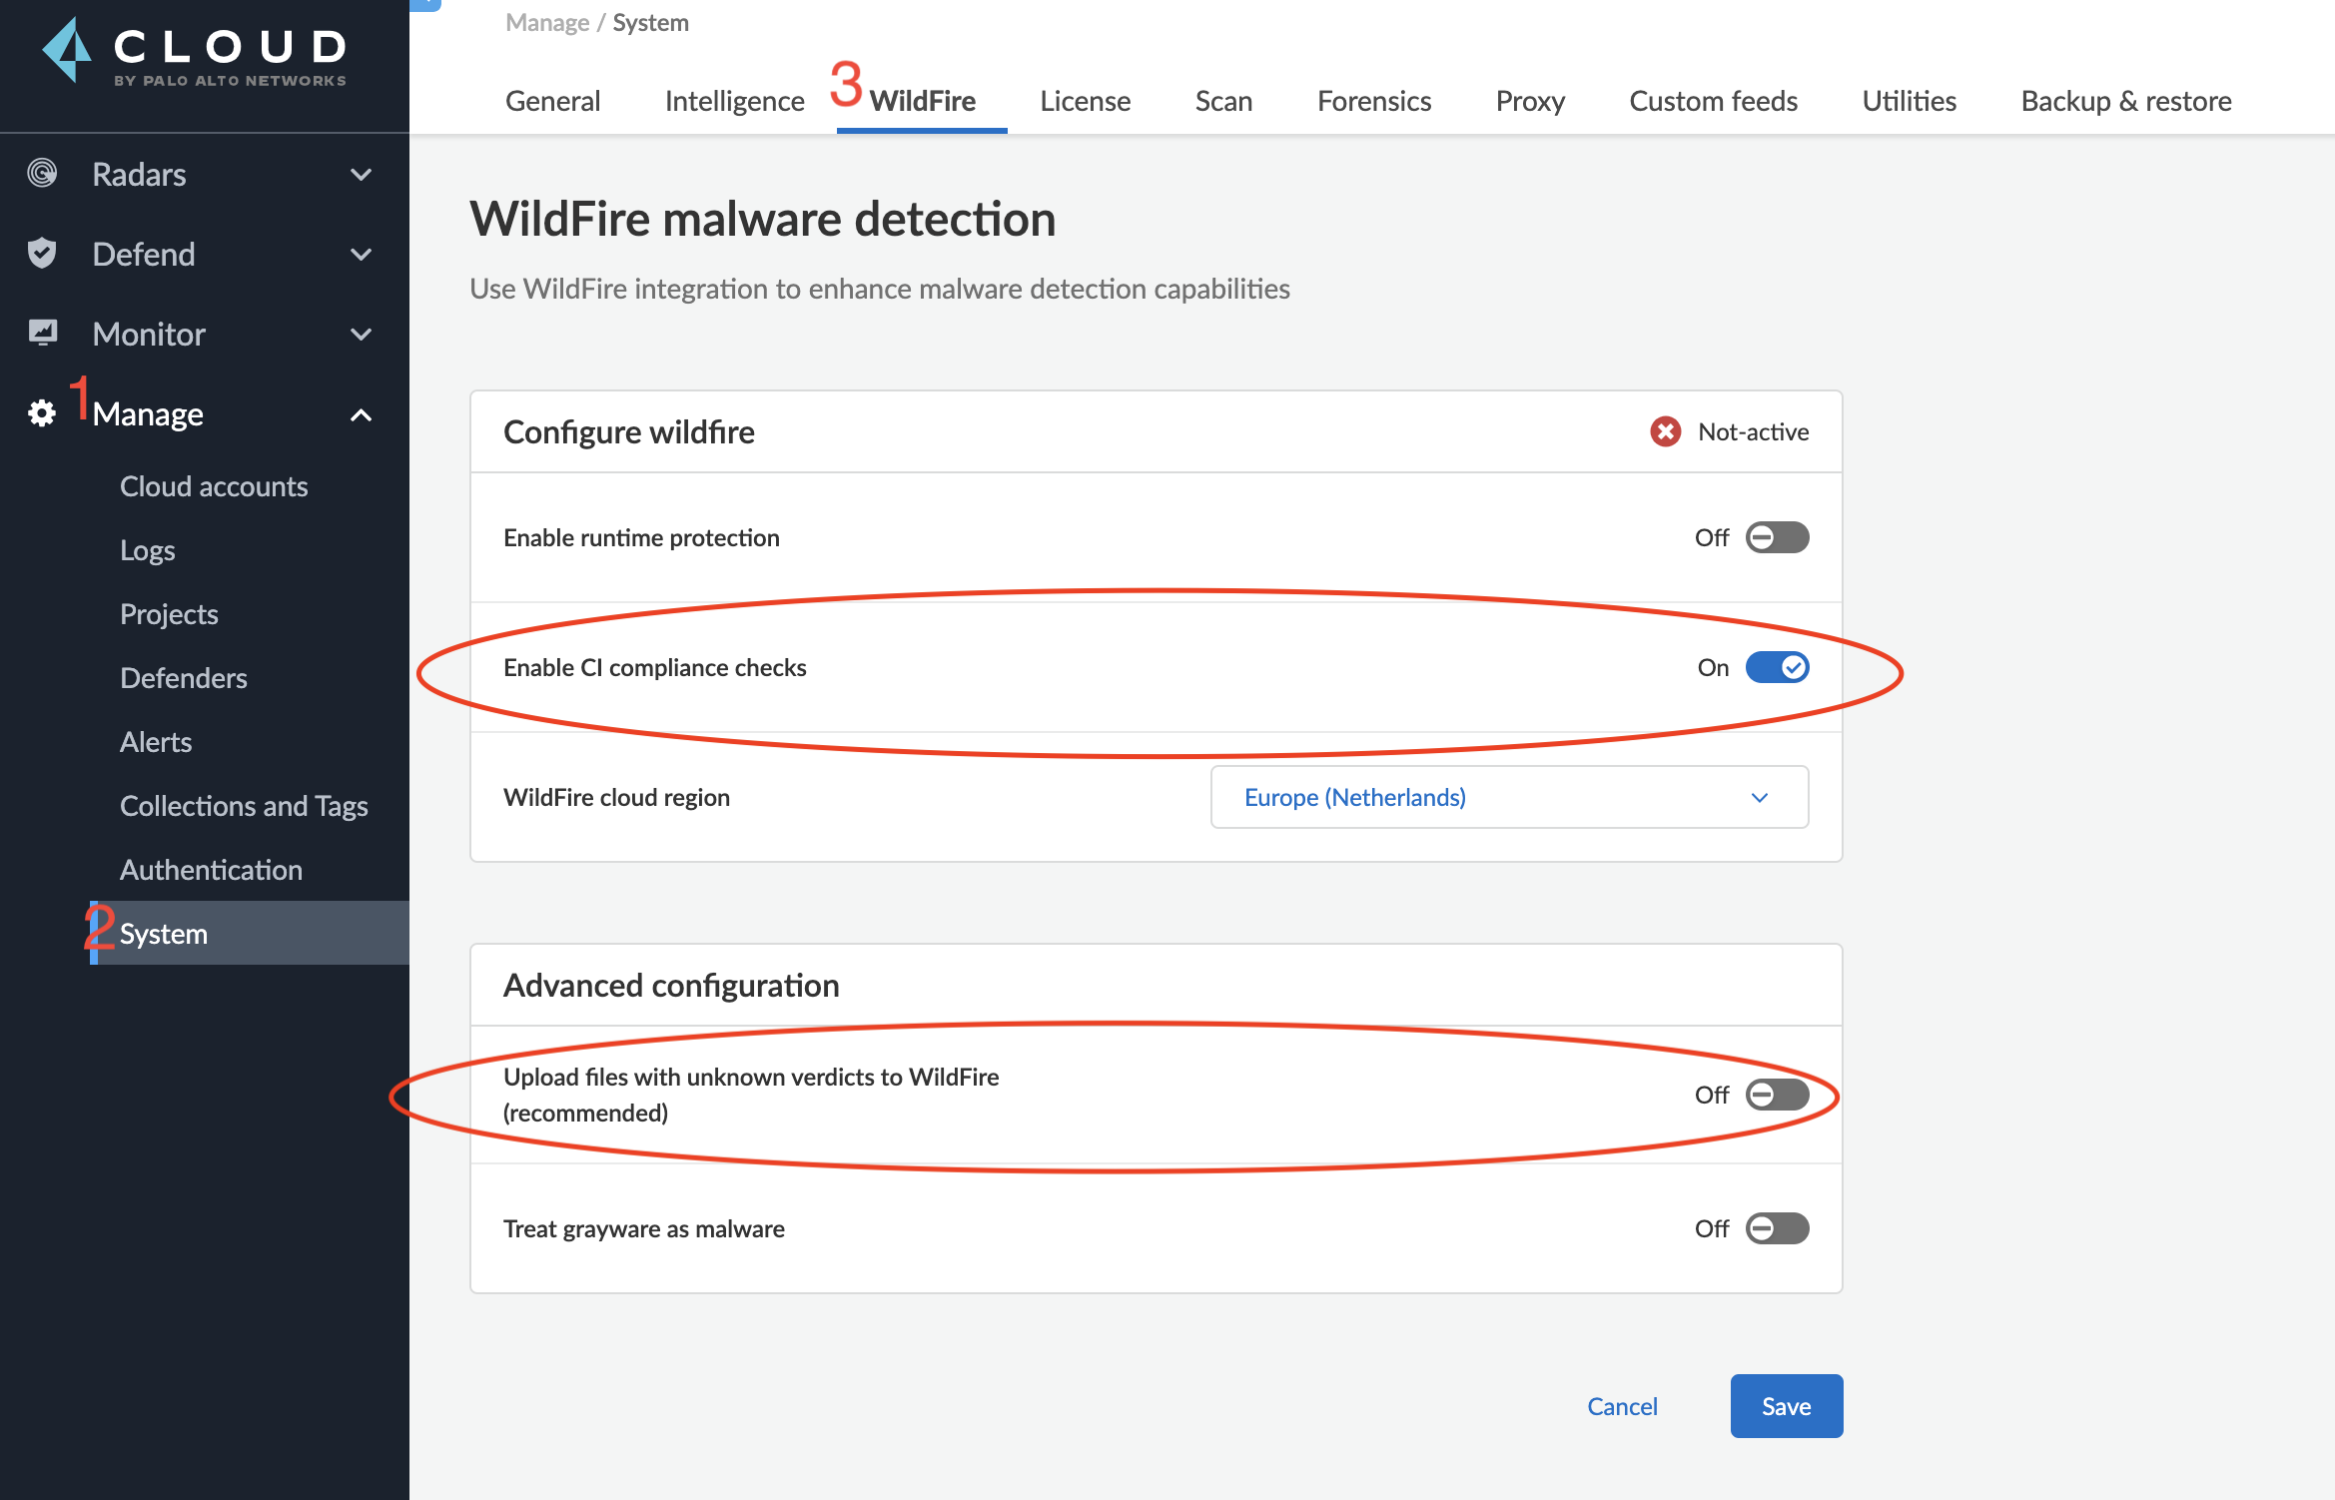
Task: Click the Manage breadcrumb link
Action: (x=546, y=22)
